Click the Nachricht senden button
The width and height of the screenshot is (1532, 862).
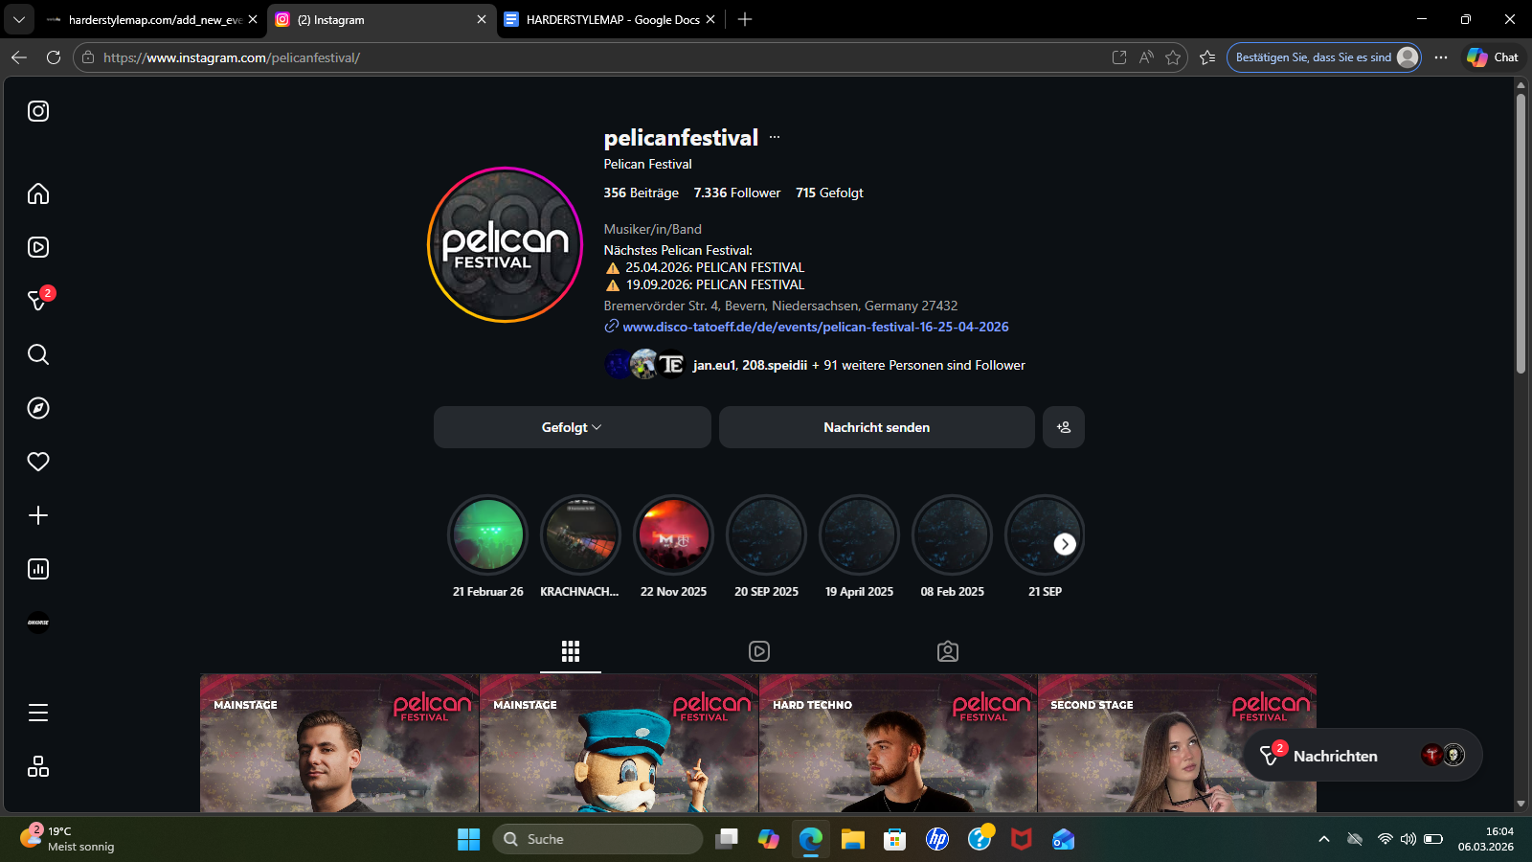coord(876,427)
